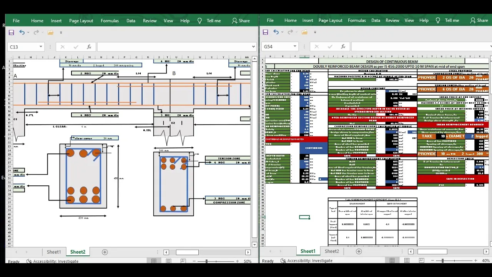Confirm formula entry checkmark in right window
This screenshot has height=277, width=492.
pos(330,47)
